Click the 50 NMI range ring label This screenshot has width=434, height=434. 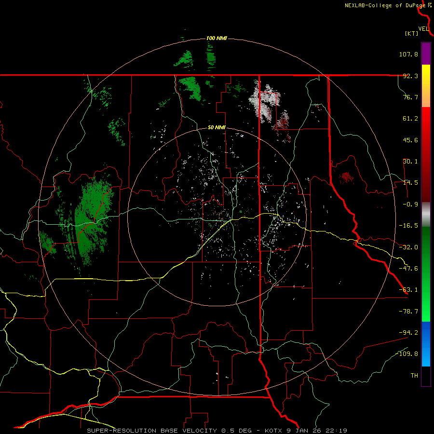click(217, 128)
